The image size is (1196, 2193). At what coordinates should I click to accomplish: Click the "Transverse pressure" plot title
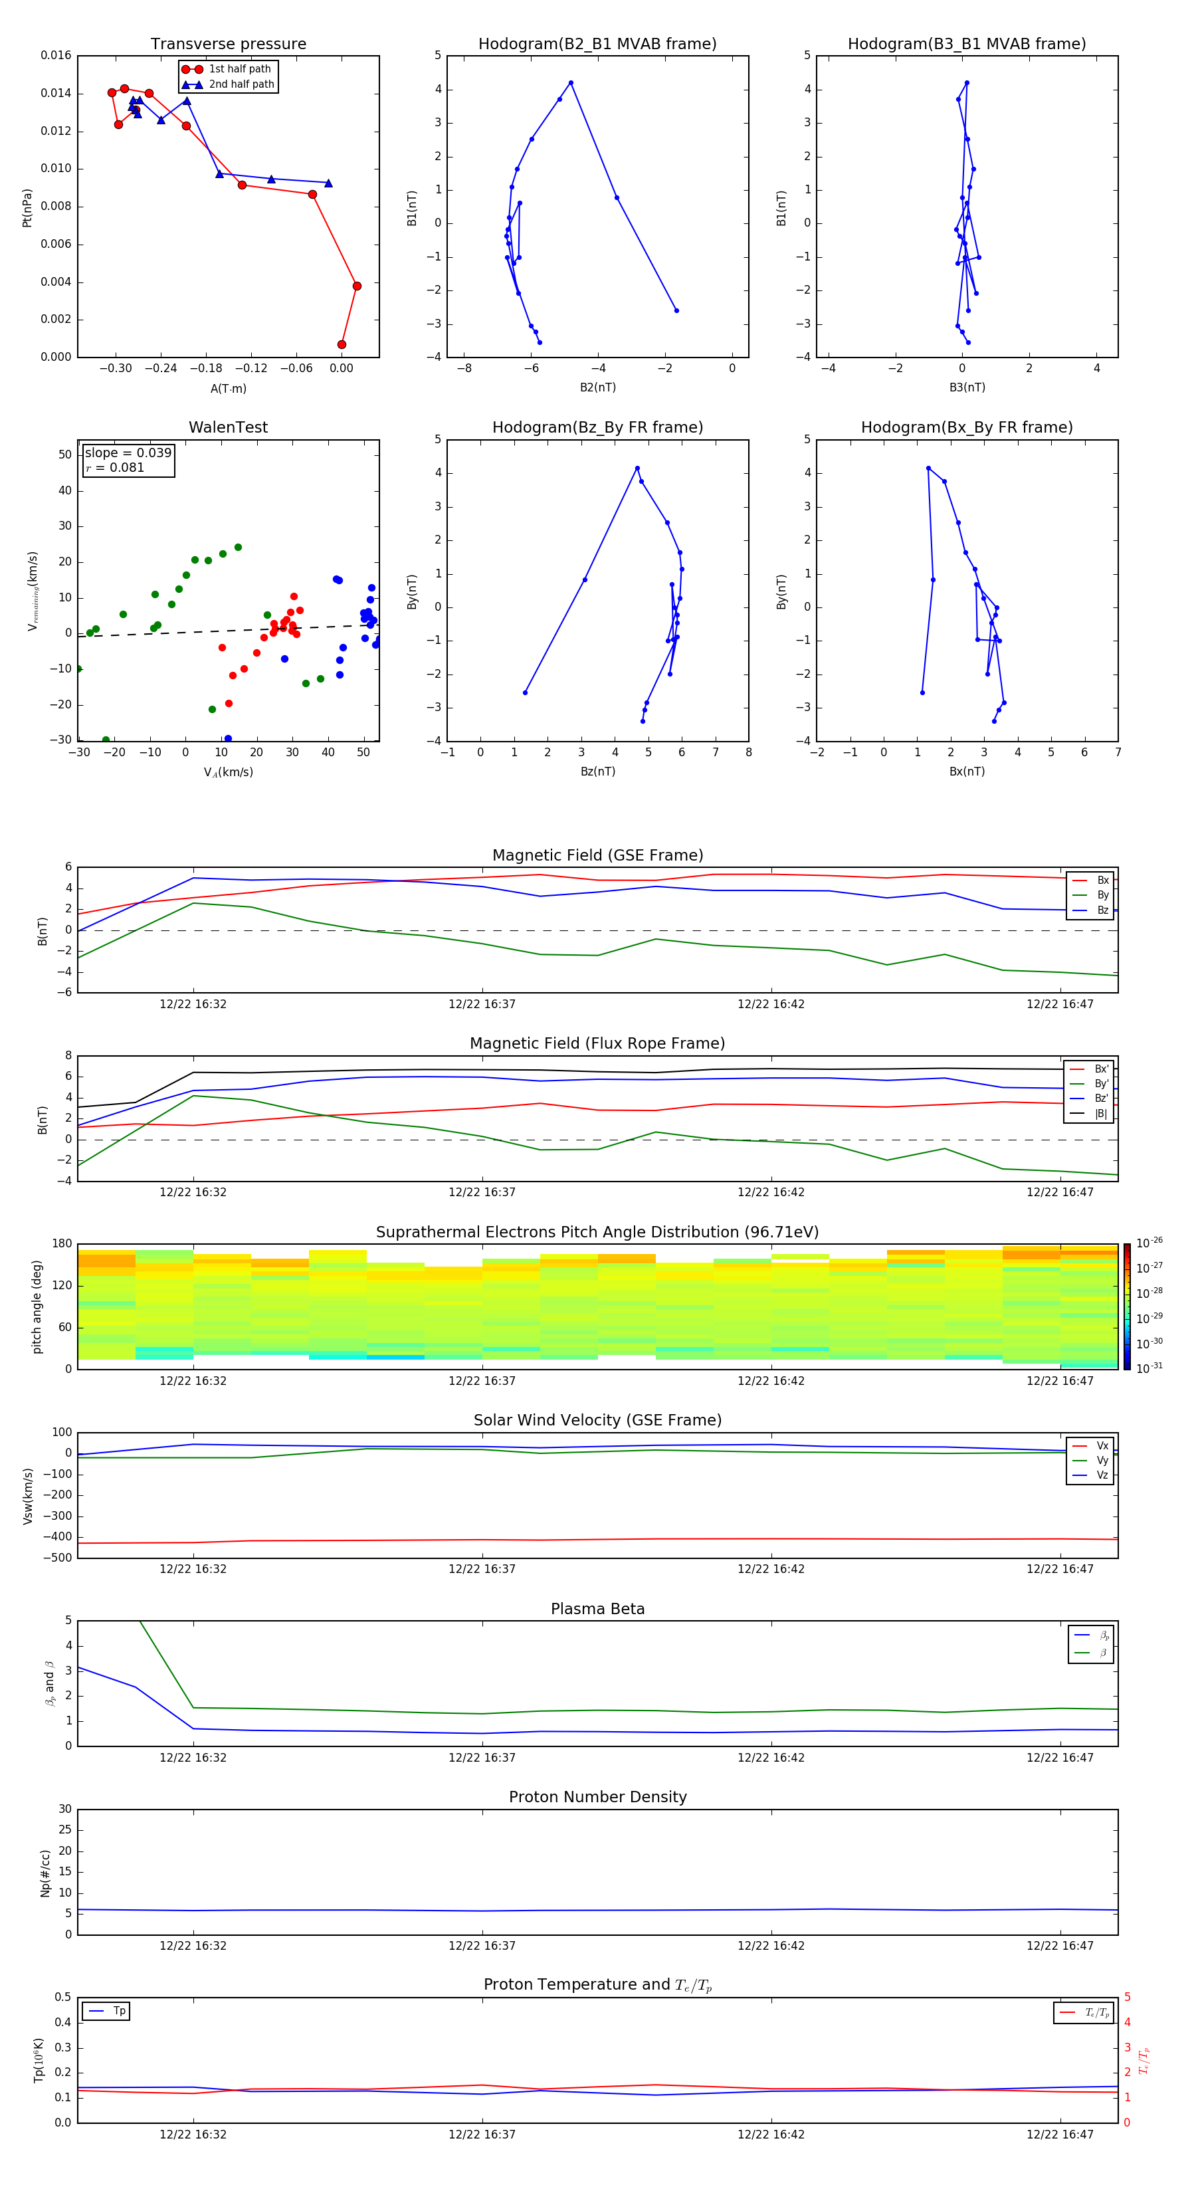tap(228, 45)
